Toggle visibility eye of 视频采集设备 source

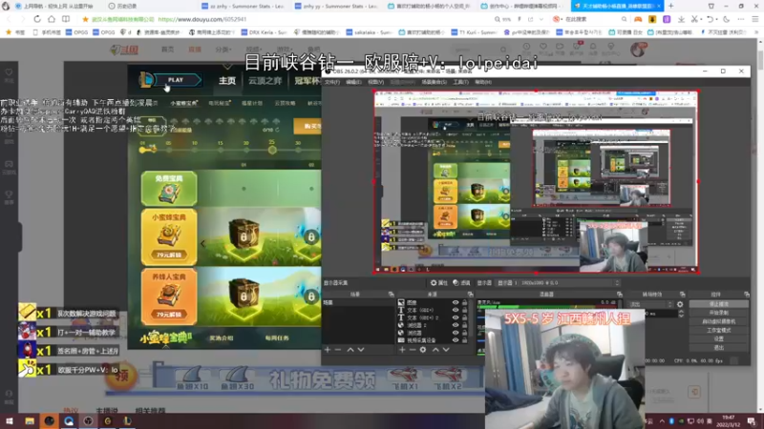(x=456, y=340)
